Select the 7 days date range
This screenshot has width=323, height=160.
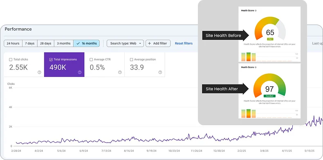[30, 43]
